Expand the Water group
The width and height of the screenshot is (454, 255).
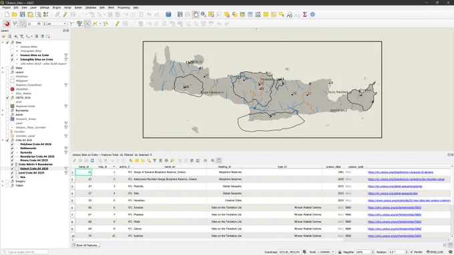(3, 68)
